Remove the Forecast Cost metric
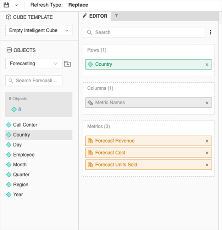222x230 pixels. 207,153
